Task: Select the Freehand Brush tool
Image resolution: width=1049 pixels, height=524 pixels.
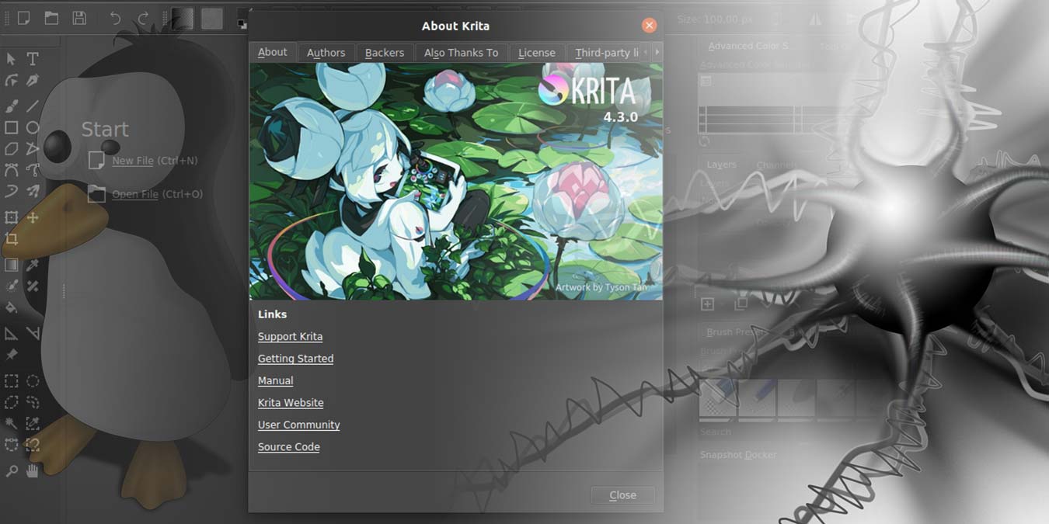Action: (x=12, y=106)
